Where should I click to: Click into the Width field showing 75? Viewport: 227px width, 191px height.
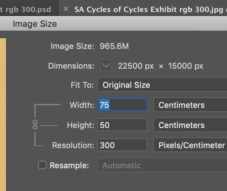[x=123, y=105]
